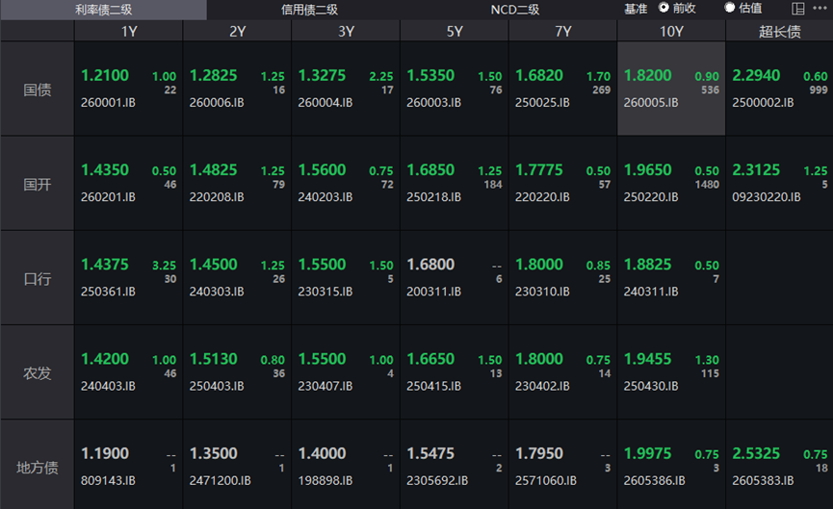
Task: Switch to the 信用债二级 tab
Action: [x=309, y=10]
